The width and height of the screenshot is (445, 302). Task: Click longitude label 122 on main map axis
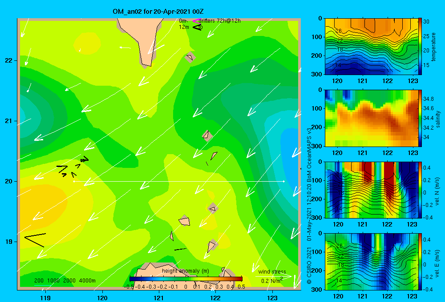(x=215, y=298)
